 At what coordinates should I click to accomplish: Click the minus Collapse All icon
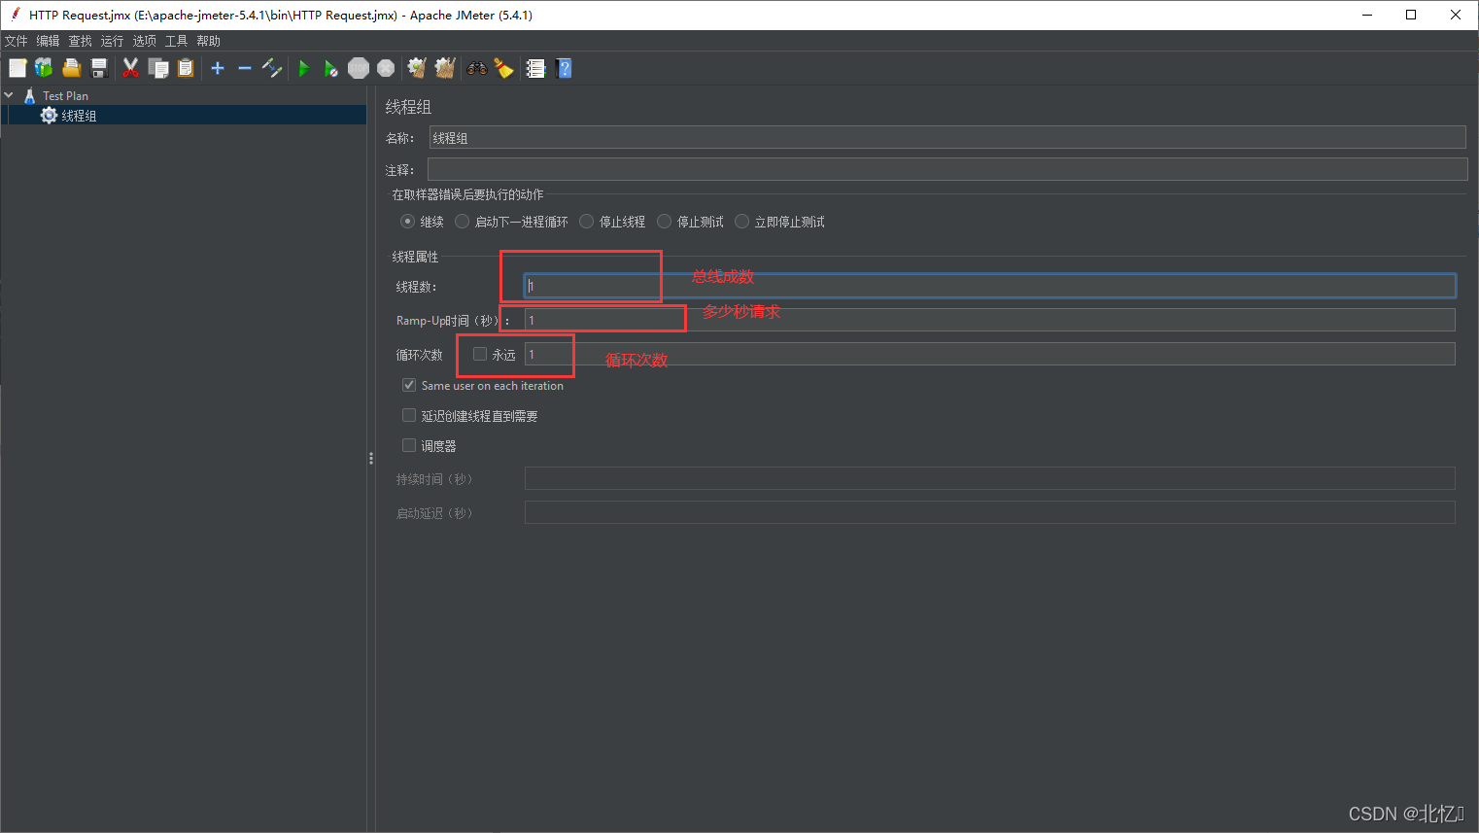[245, 68]
